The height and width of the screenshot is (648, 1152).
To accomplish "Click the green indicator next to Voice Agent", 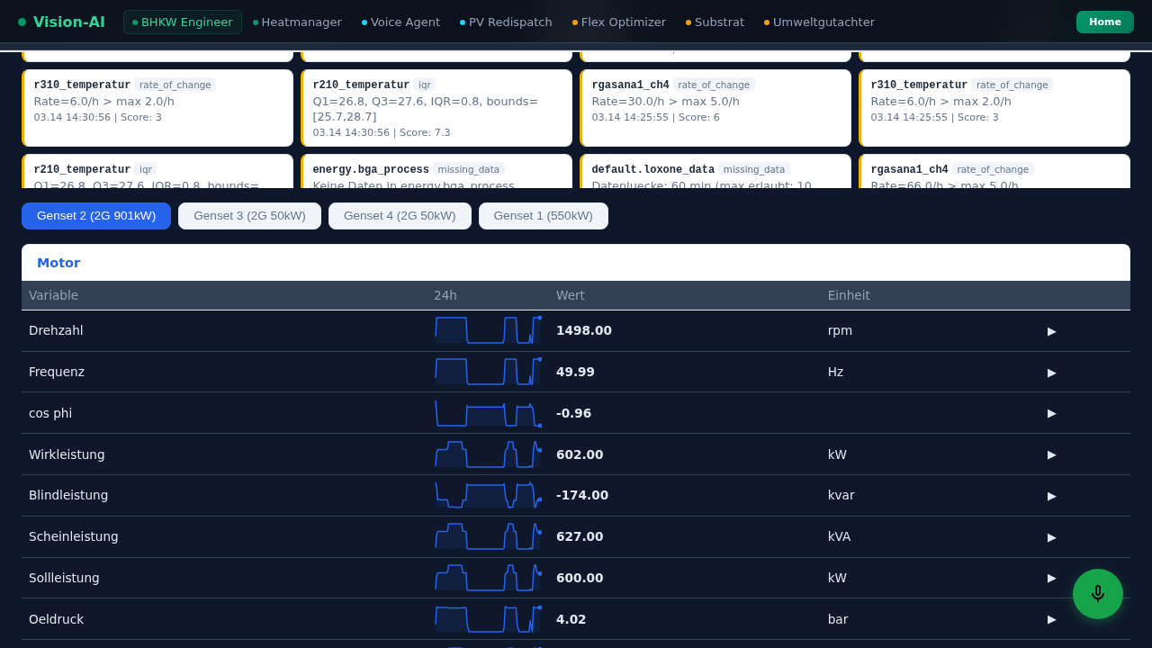I will click(x=364, y=22).
